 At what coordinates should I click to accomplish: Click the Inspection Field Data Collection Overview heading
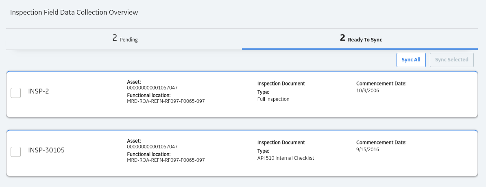click(x=74, y=12)
